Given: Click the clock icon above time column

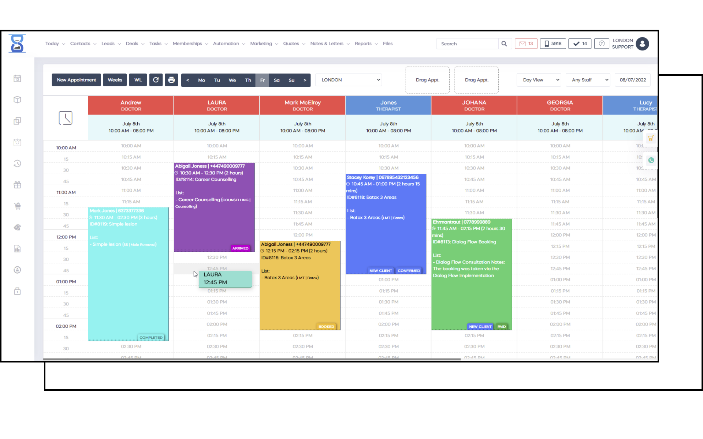Looking at the screenshot, I should tap(66, 118).
